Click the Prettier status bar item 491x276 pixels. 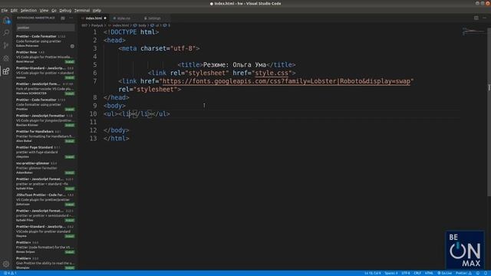click(x=463, y=273)
